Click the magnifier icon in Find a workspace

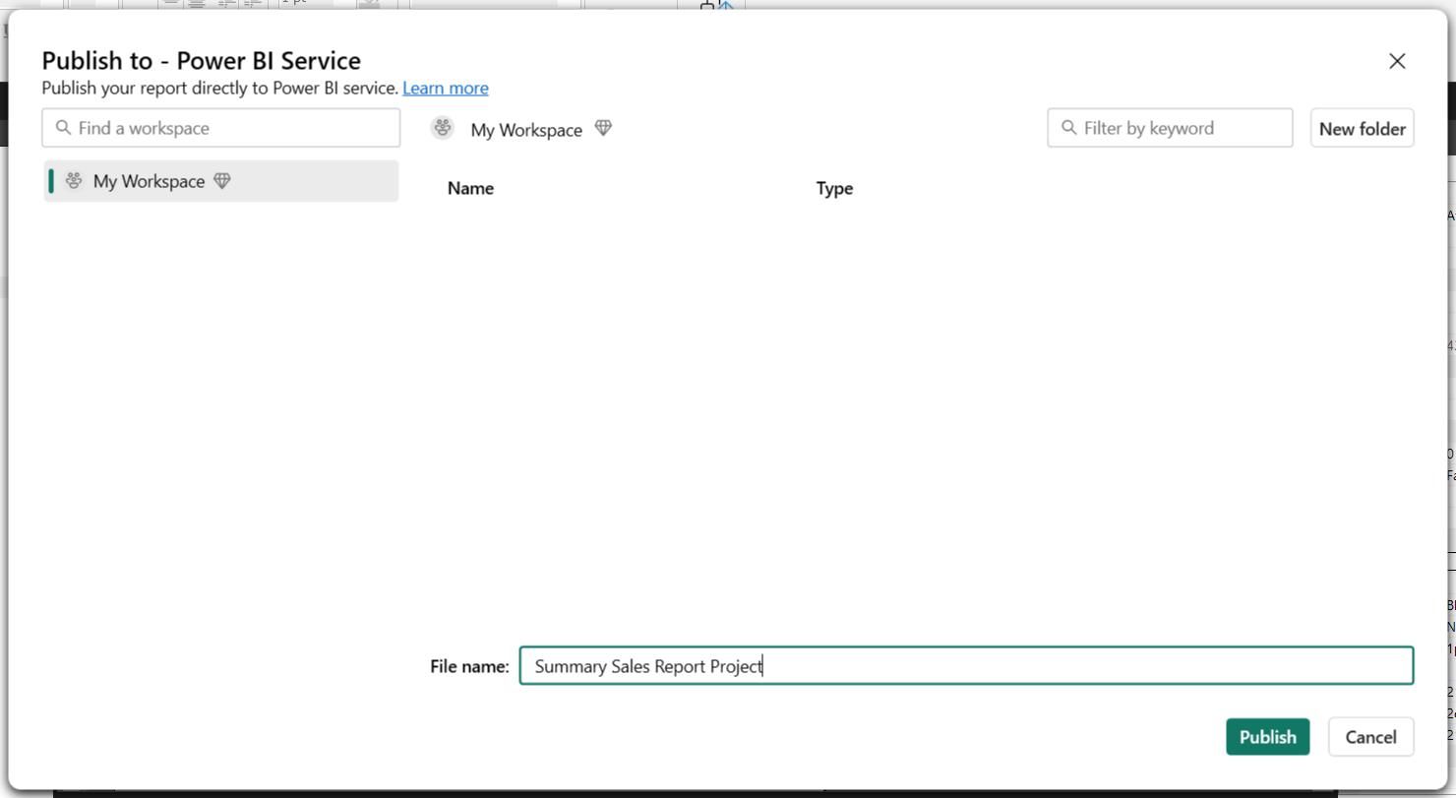(64, 128)
